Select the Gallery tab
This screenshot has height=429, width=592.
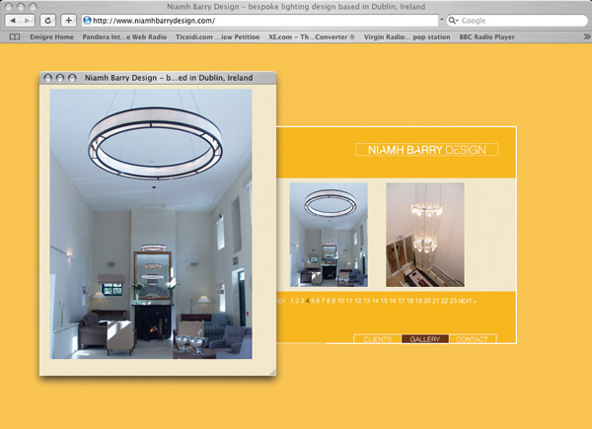point(425,339)
